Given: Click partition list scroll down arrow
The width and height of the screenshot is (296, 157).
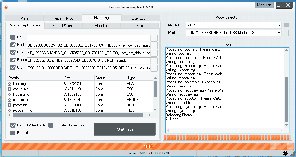Looking at the screenshot, I should coord(155,110).
